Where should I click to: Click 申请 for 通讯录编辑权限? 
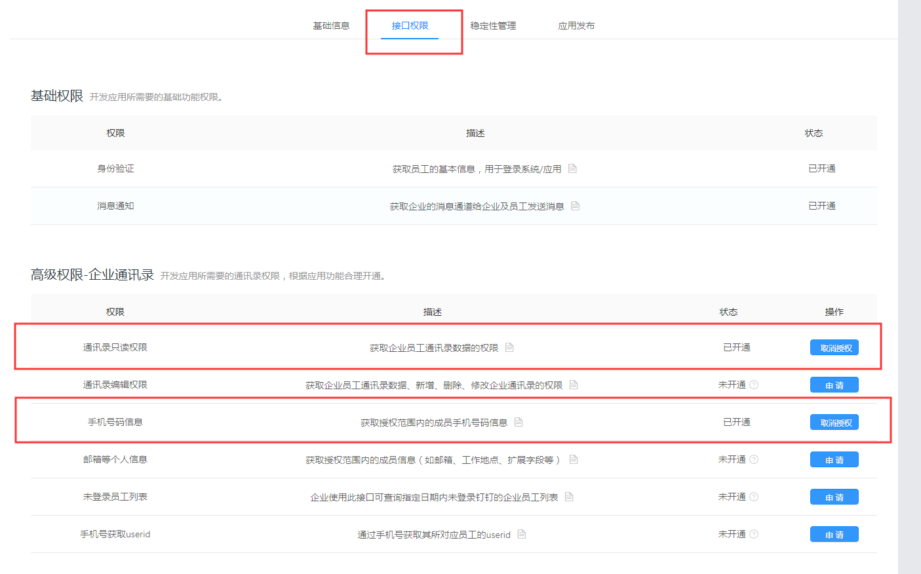(x=834, y=385)
